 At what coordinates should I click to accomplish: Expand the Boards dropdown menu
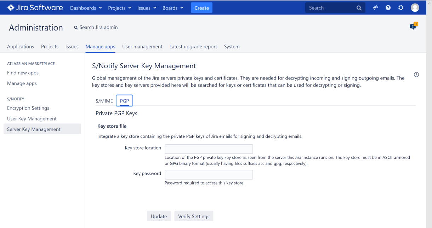(x=173, y=8)
